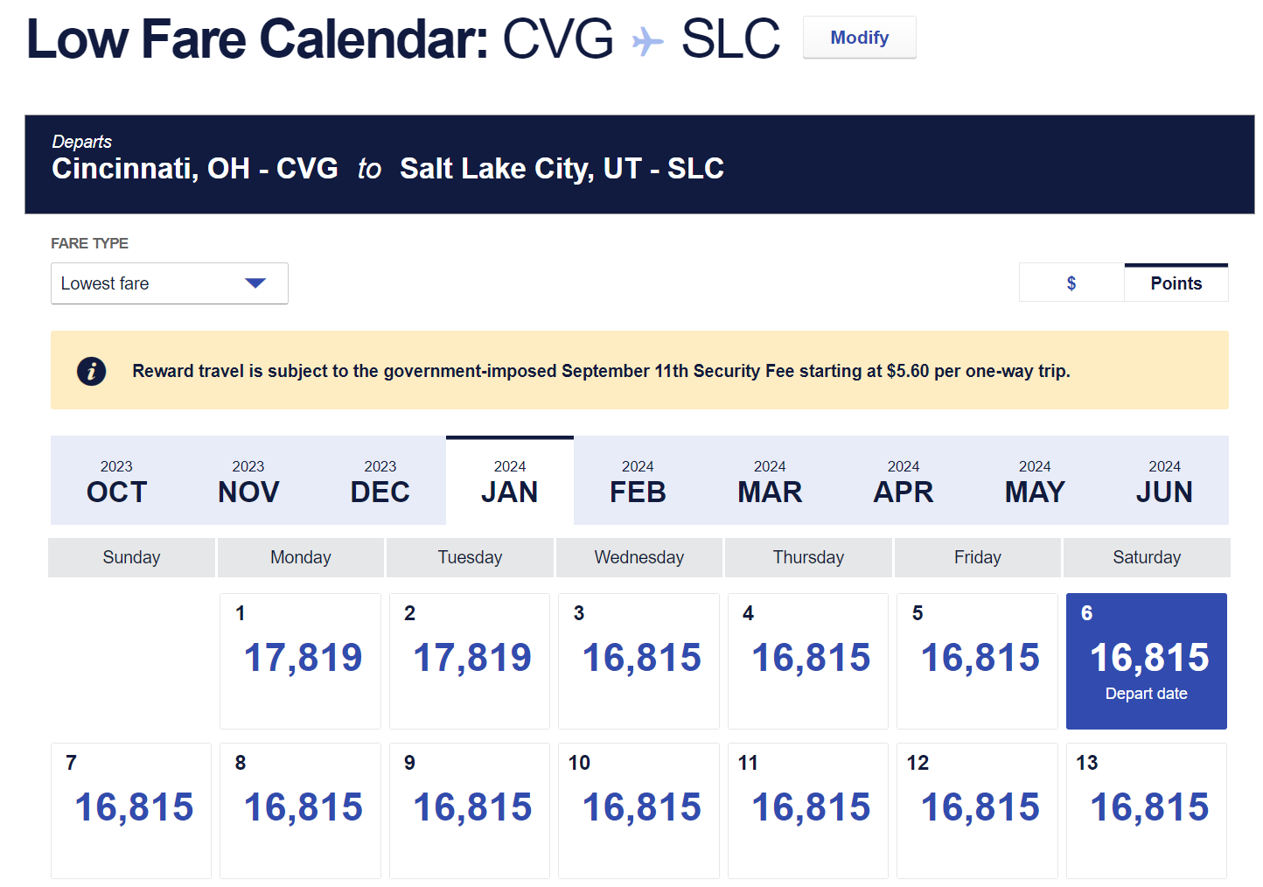This screenshot has width=1263, height=887.
Task: Open the 2024 FEB month tab
Action: 638,481
